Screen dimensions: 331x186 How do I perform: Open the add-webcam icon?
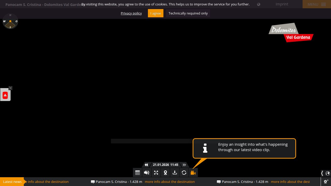(x=326, y=181)
